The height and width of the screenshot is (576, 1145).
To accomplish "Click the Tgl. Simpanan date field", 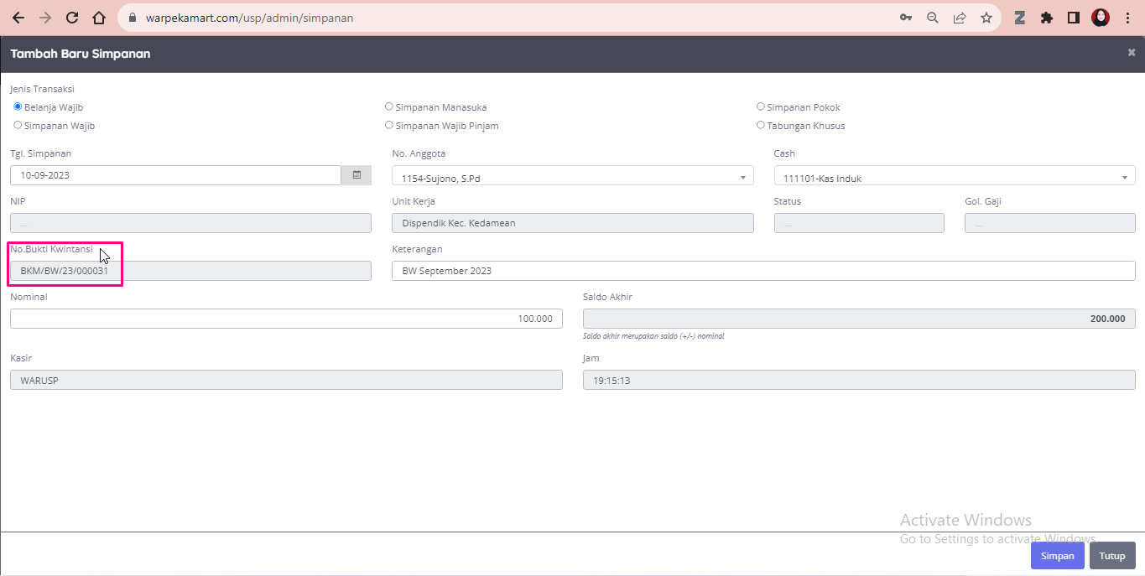I will click(x=175, y=175).
